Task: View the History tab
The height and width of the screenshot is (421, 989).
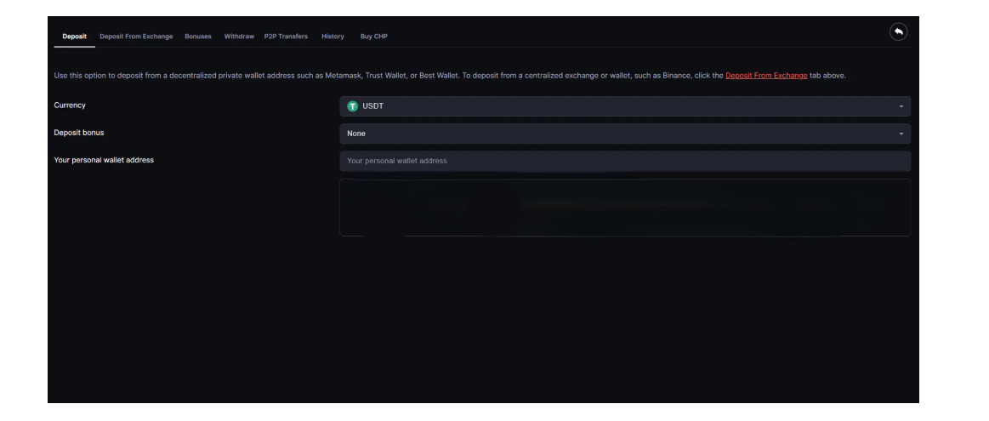Action: click(x=333, y=36)
